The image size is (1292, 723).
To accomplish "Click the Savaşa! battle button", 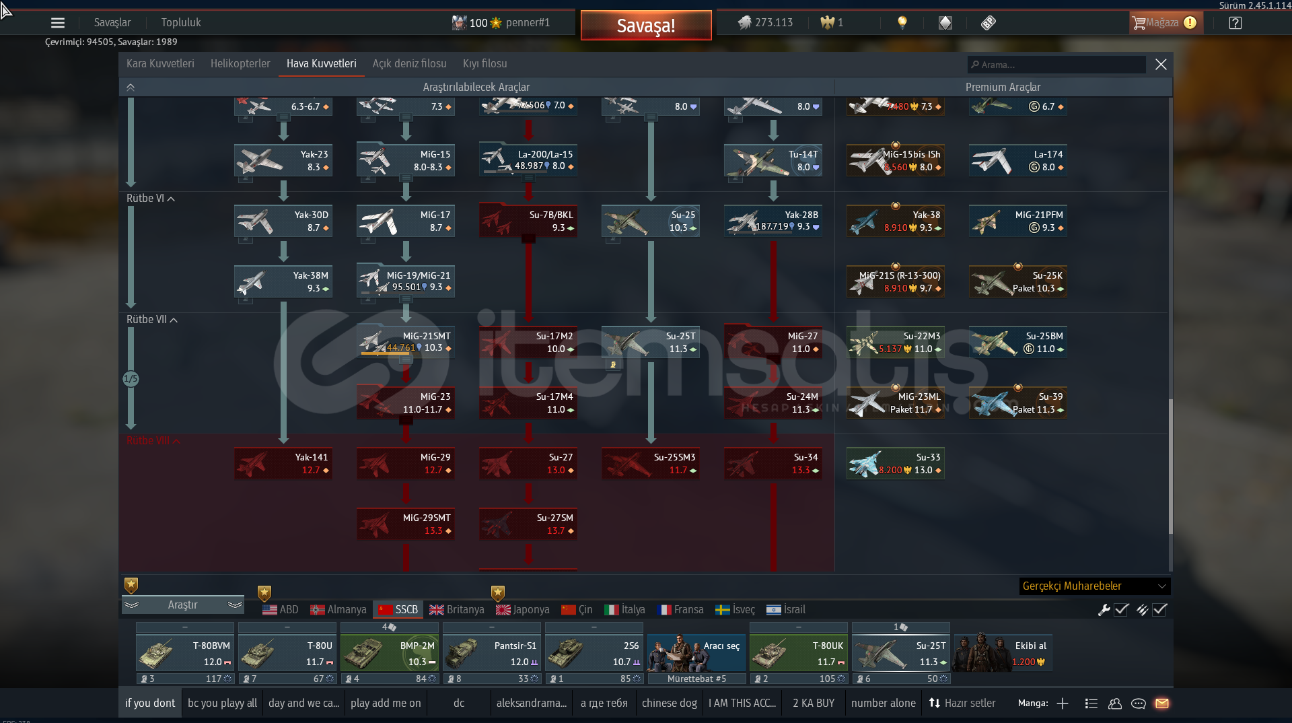I will [646, 26].
